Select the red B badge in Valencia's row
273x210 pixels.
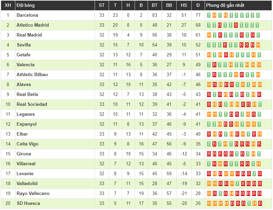(x=215, y=65)
